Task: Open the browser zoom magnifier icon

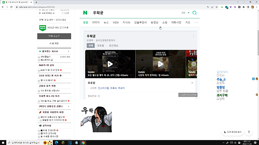Action: 208,7
